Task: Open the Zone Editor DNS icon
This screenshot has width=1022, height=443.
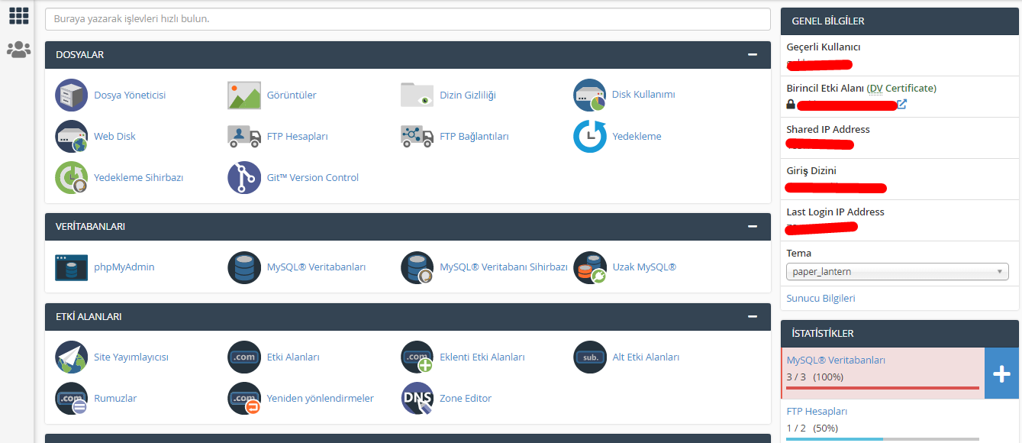Action: pos(418,398)
